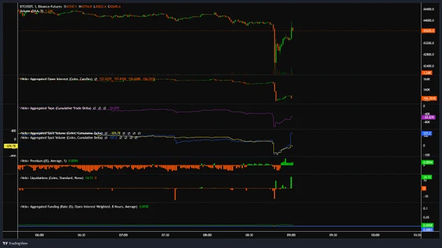Click the 08:00 time axis label
Image resolution: width=442 pixels, height=248 pixels.
[x=207, y=235]
